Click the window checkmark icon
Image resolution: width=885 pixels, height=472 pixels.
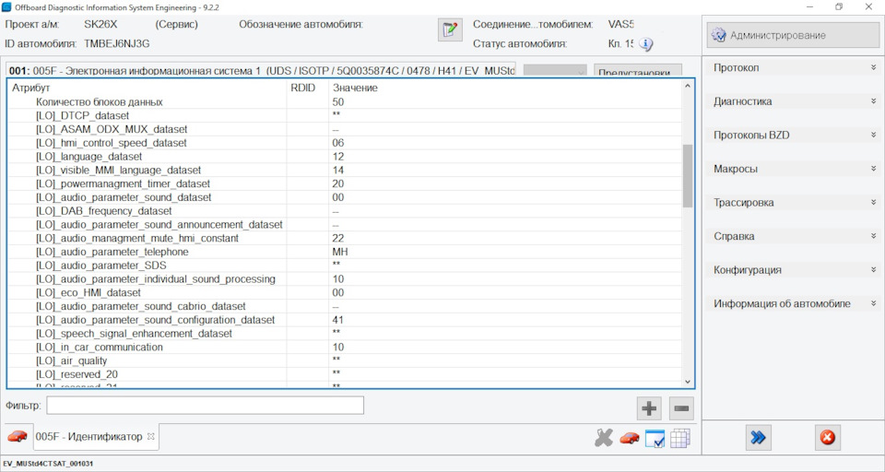[655, 439]
